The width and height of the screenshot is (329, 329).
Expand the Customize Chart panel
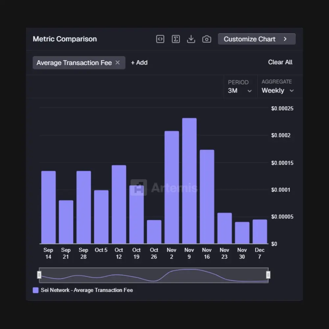(x=257, y=39)
